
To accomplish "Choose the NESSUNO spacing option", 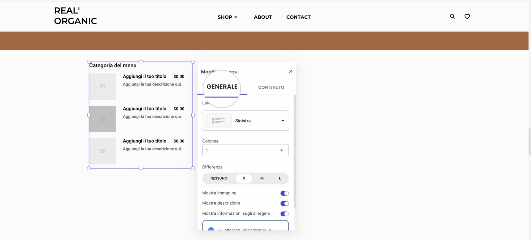I will (x=219, y=178).
